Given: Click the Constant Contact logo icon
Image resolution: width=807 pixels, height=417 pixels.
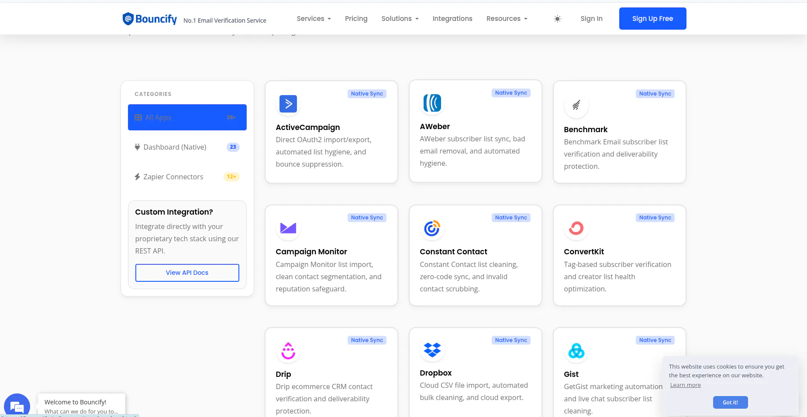Looking at the screenshot, I should coord(432,228).
